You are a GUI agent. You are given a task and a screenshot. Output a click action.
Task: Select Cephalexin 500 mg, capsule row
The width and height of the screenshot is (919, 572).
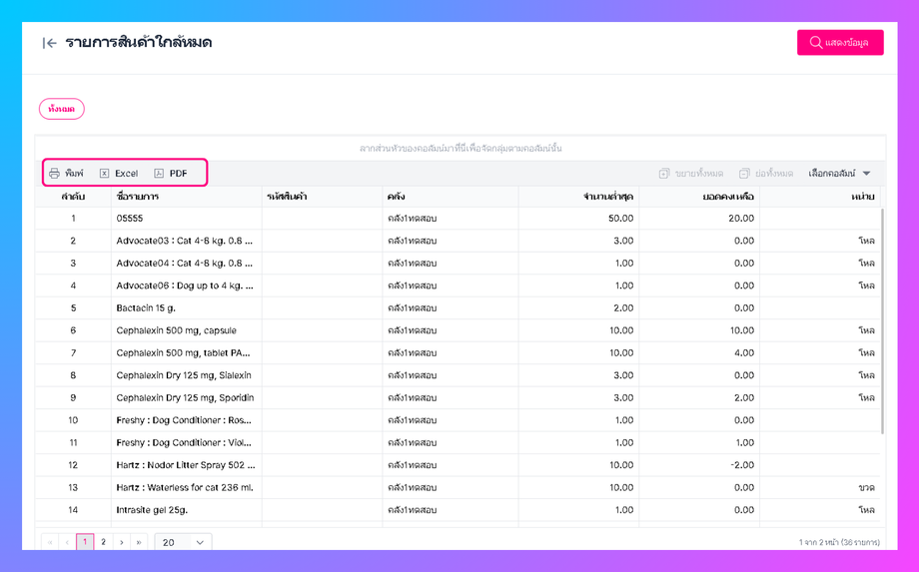pos(458,330)
